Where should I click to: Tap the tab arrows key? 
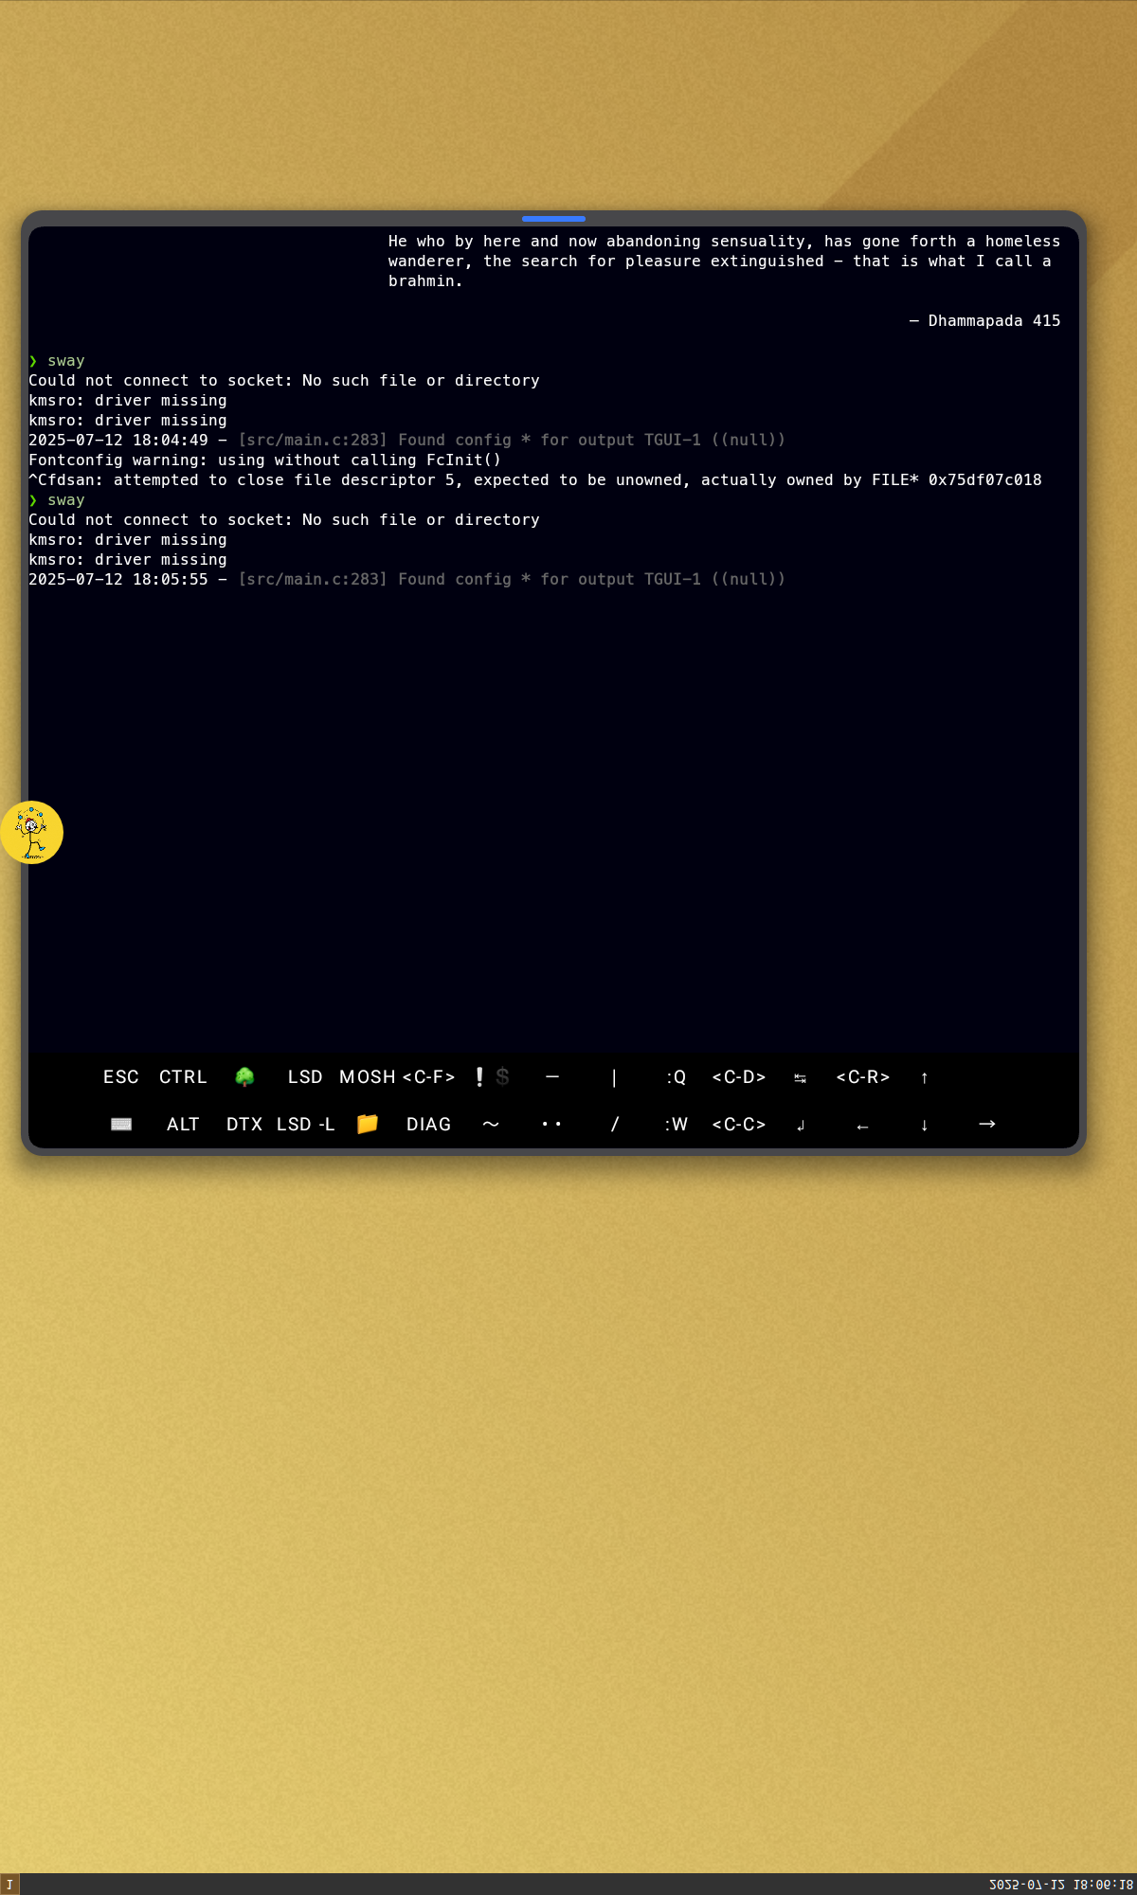click(801, 1078)
